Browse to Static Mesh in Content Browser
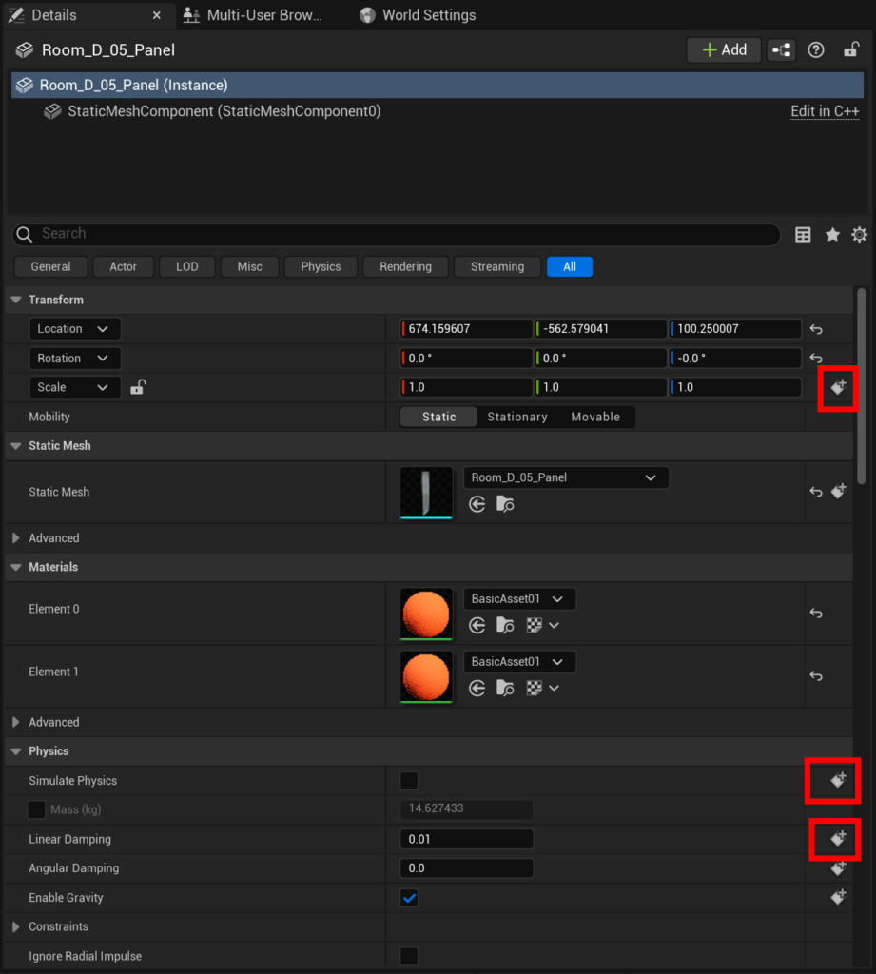This screenshot has width=876, height=974. tap(505, 504)
